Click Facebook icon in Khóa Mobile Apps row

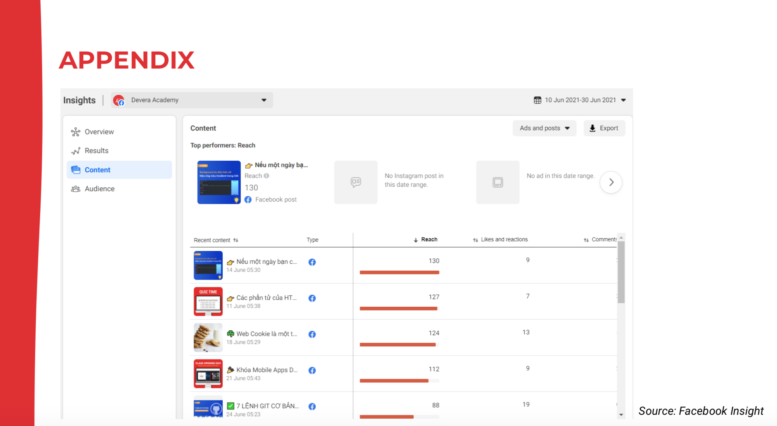(x=312, y=370)
